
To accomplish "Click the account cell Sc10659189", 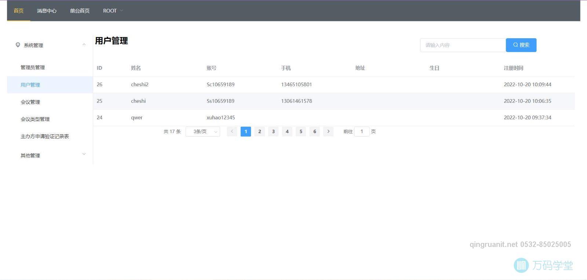I will point(220,84).
